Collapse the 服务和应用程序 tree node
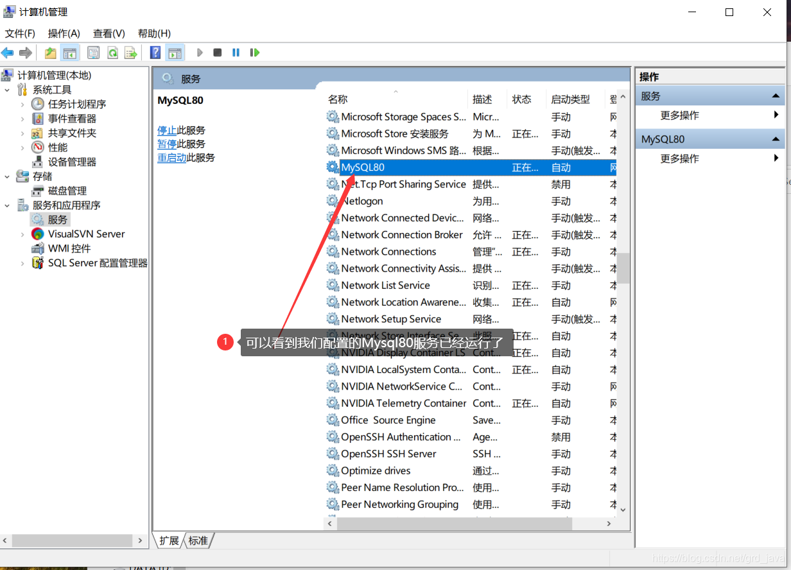791x570 pixels. point(7,205)
